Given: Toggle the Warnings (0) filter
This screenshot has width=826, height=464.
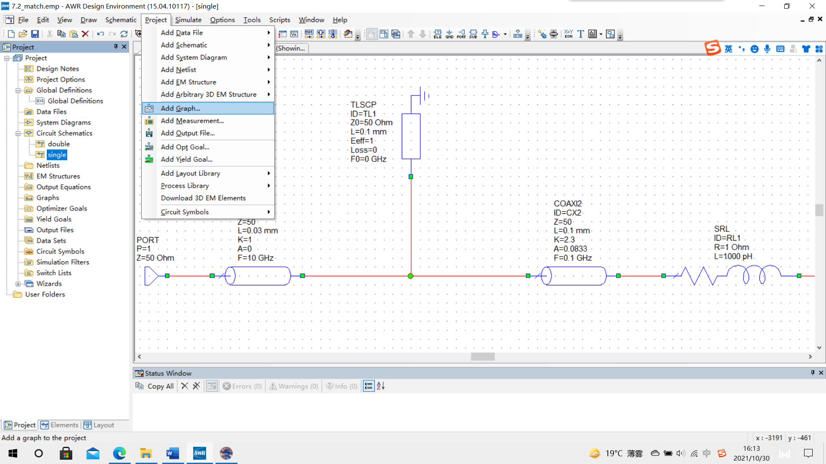Looking at the screenshot, I should [x=294, y=386].
